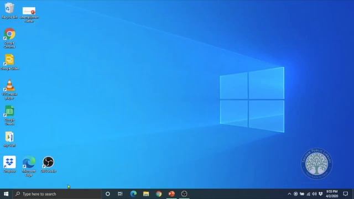This screenshot has height=199, width=354.
Task: Open the volume speaker tray icon
Action: (314, 194)
